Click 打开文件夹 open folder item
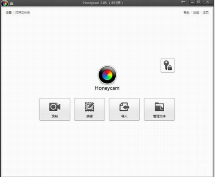 coord(23,12)
